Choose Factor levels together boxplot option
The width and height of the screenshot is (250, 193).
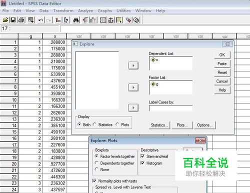coord(96,156)
